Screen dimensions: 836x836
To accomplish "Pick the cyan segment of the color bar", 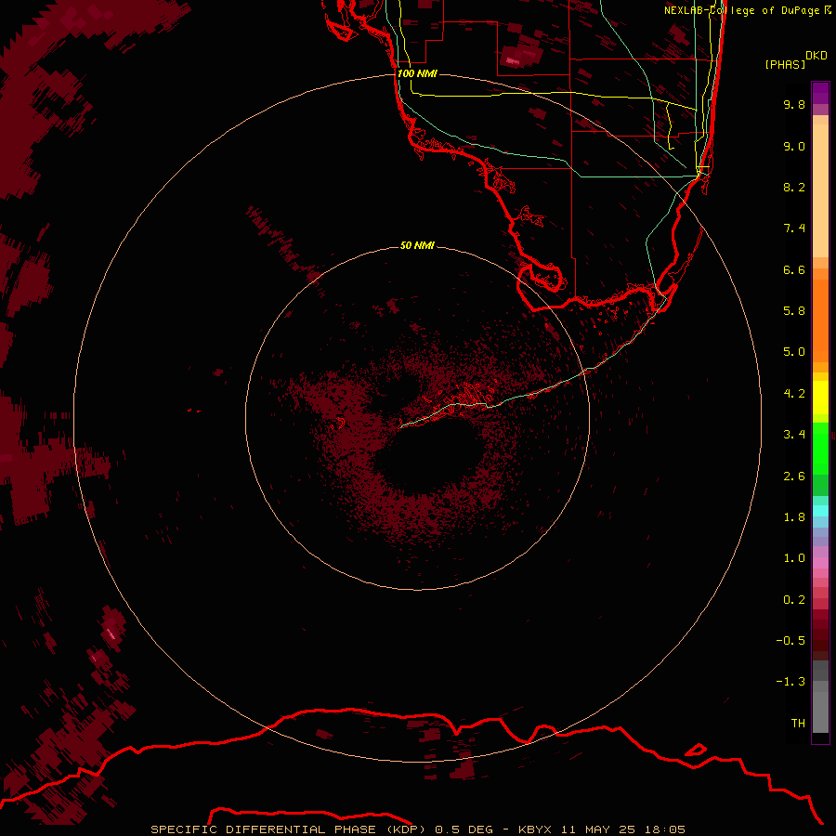I will tap(820, 511).
